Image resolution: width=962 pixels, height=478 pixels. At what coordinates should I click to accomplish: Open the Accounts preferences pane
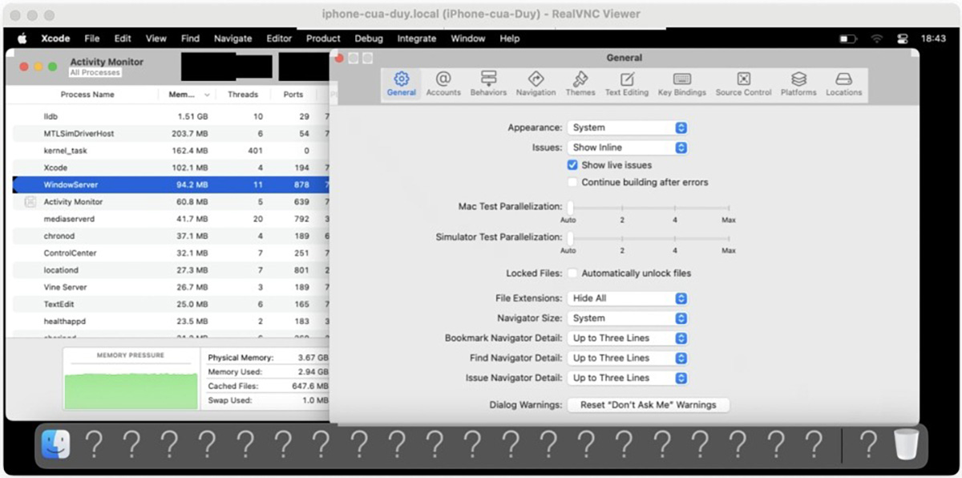(443, 84)
